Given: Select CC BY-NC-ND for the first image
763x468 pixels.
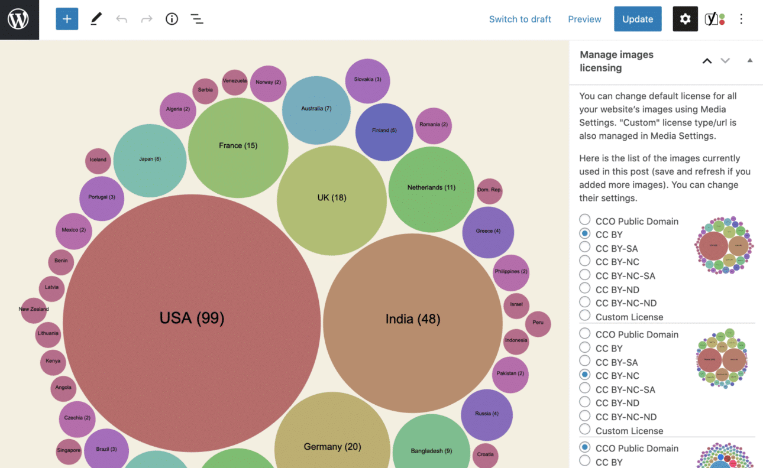Looking at the screenshot, I should pyautogui.click(x=584, y=302).
